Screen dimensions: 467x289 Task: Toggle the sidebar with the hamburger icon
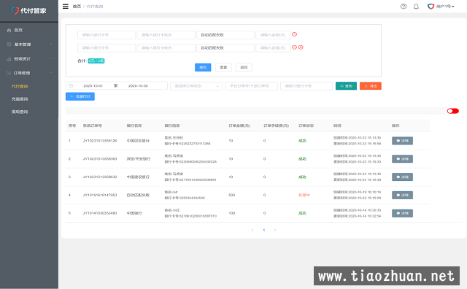(66, 7)
